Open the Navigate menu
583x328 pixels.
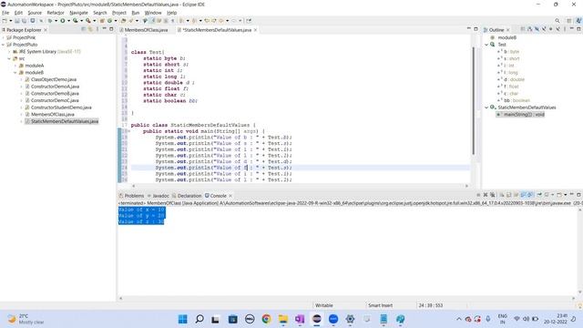click(x=78, y=13)
